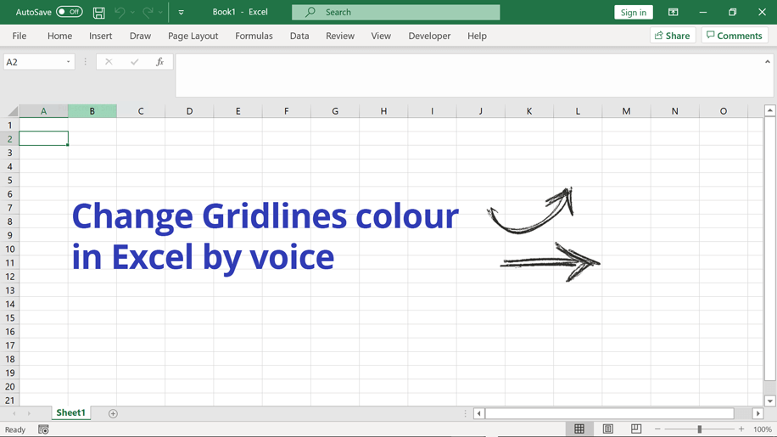This screenshot has width=777, height=437.
Task: Click in the Search box
Action: 395,13
